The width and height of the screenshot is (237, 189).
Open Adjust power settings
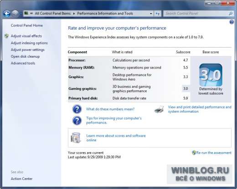pyautogui.click(x=27, y=50)
